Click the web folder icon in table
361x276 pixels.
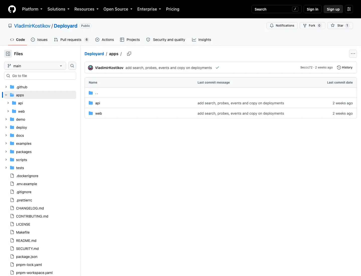pyautogui.click(x=91, y=113)
